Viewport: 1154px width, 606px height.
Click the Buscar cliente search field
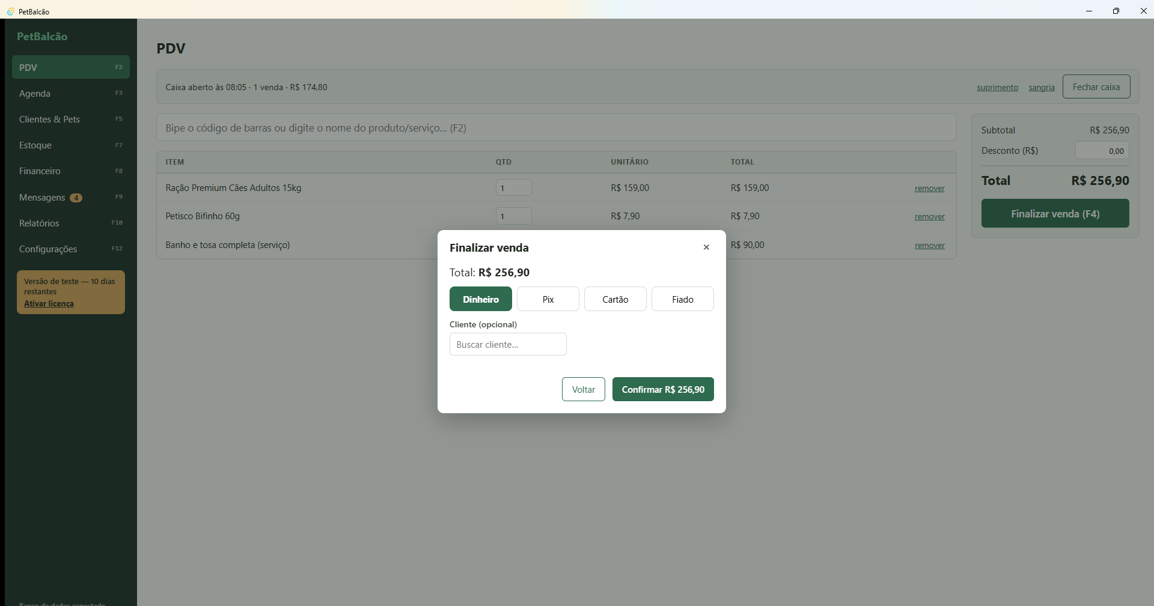(508, 344)
